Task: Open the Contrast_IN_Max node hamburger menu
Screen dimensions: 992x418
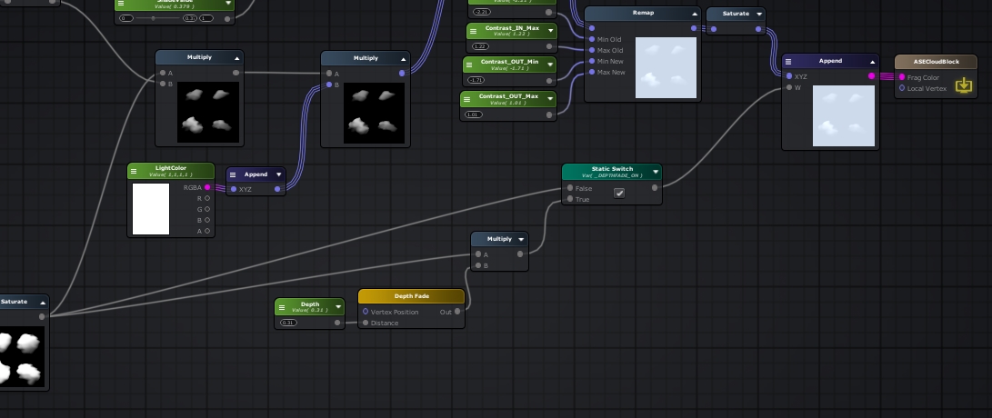Action: click(473, 30)
